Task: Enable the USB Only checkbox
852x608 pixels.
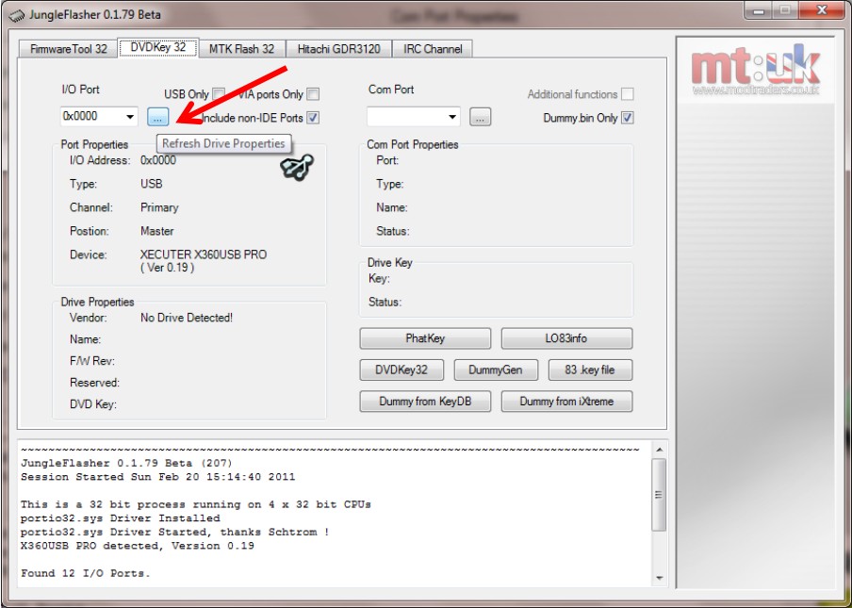Action: (x=219, y=94)
